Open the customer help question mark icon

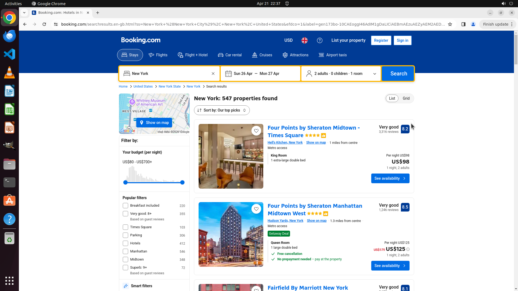(319, 40)
